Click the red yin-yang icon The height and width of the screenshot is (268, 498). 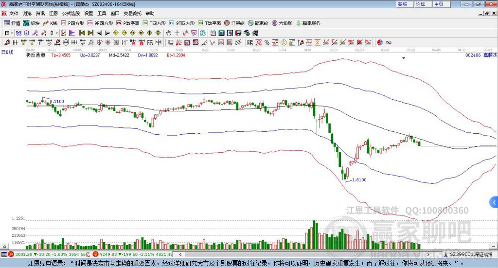[380, 42]
